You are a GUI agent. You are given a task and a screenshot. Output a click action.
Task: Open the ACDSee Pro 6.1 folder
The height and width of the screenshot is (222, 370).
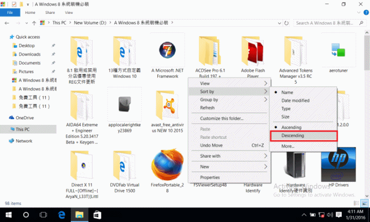(210, 51)
